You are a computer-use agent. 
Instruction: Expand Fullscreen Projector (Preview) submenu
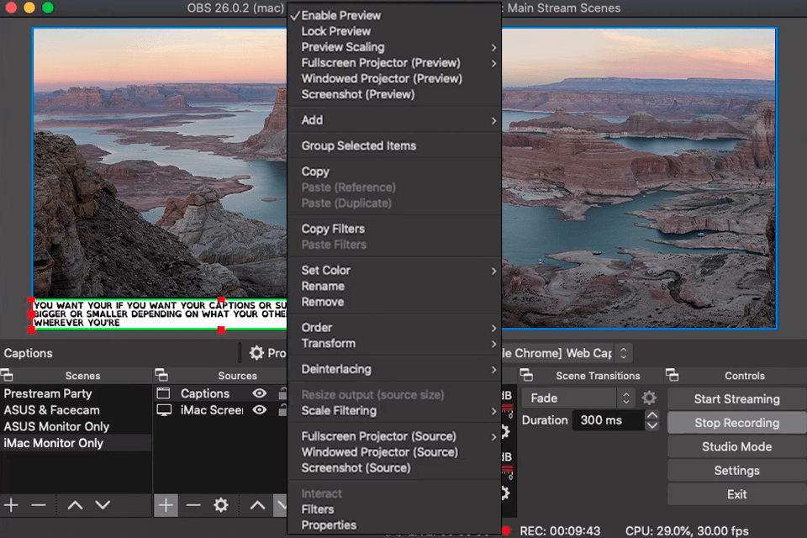coord(394,63)
